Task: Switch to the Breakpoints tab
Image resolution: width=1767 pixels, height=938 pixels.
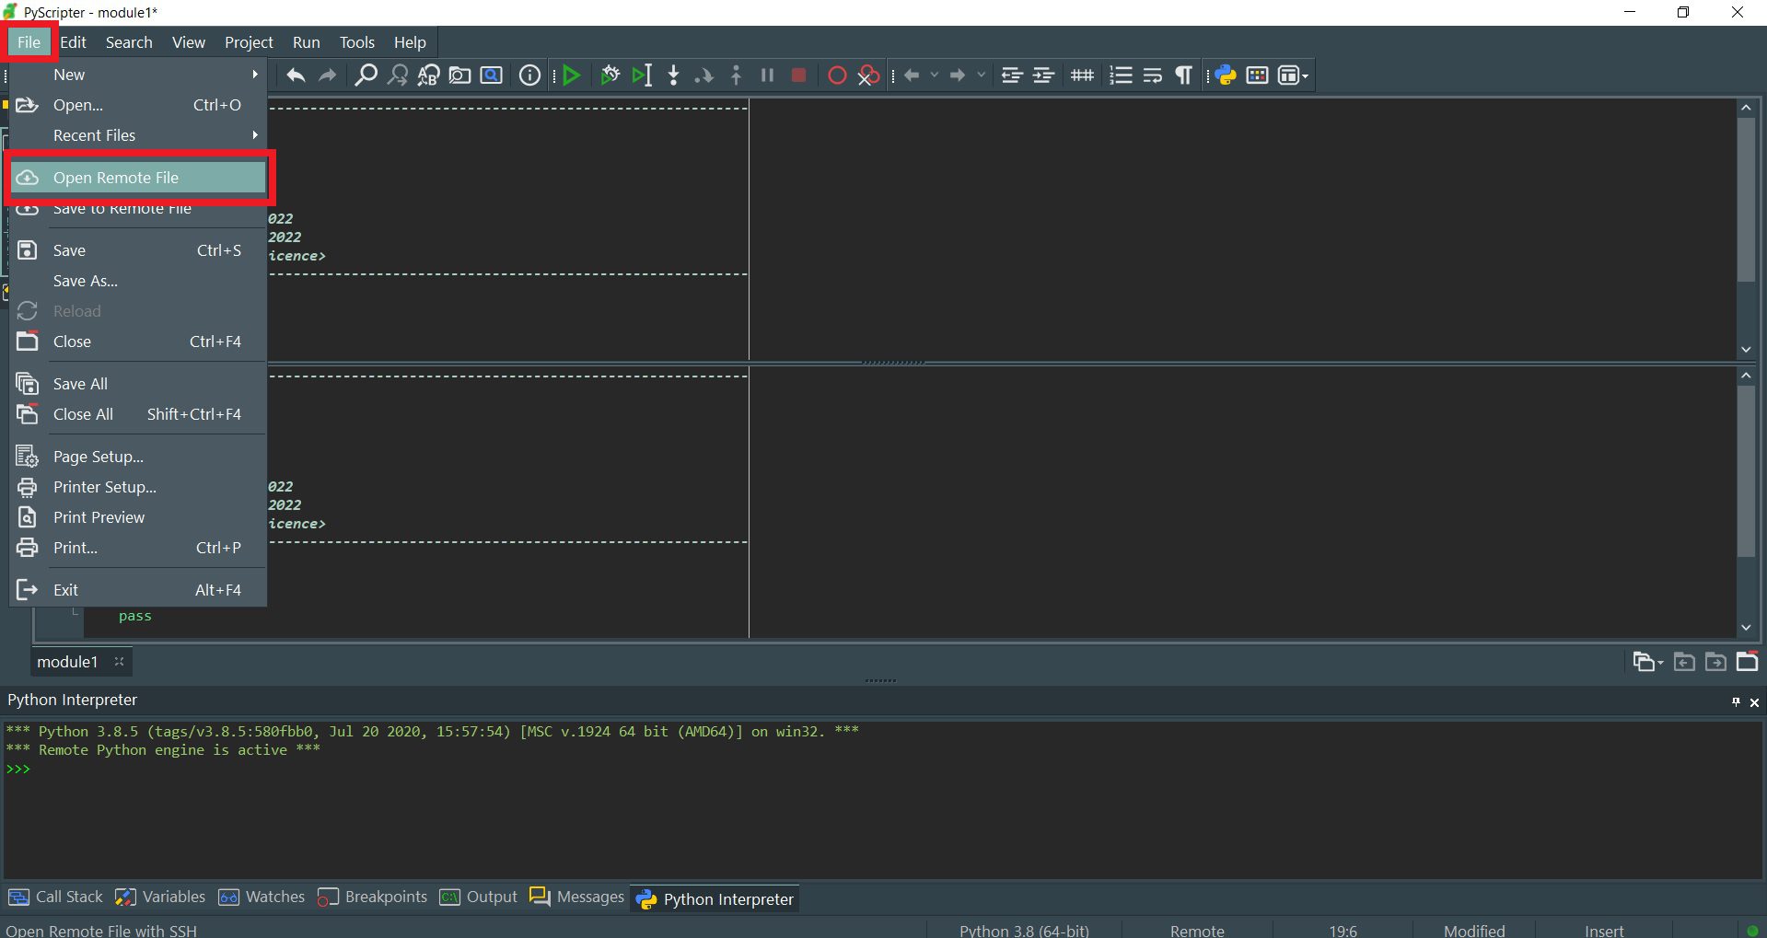Action: [x=384, y=897]
